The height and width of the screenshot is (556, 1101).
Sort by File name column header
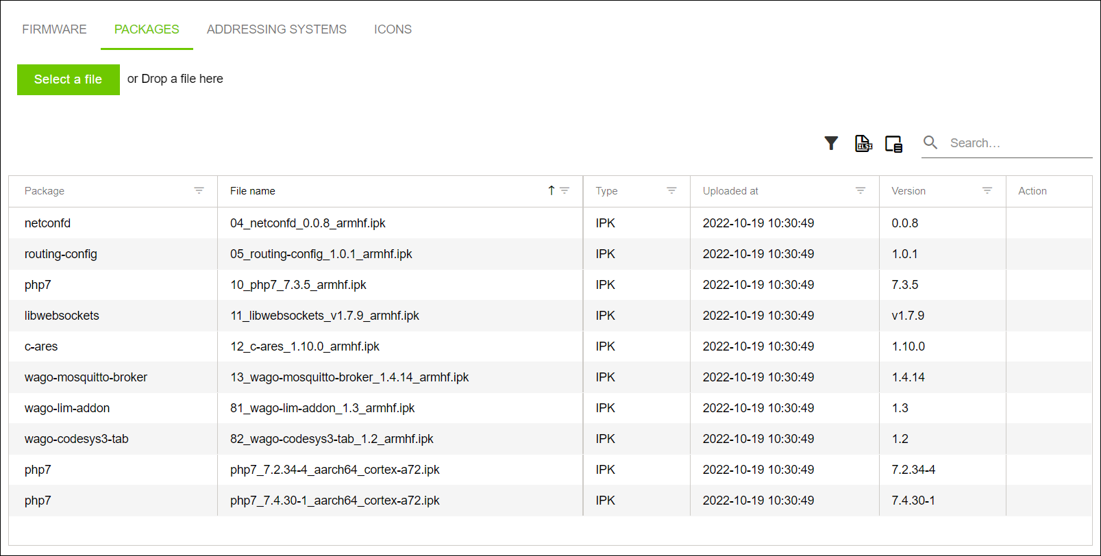pos(253,191)
